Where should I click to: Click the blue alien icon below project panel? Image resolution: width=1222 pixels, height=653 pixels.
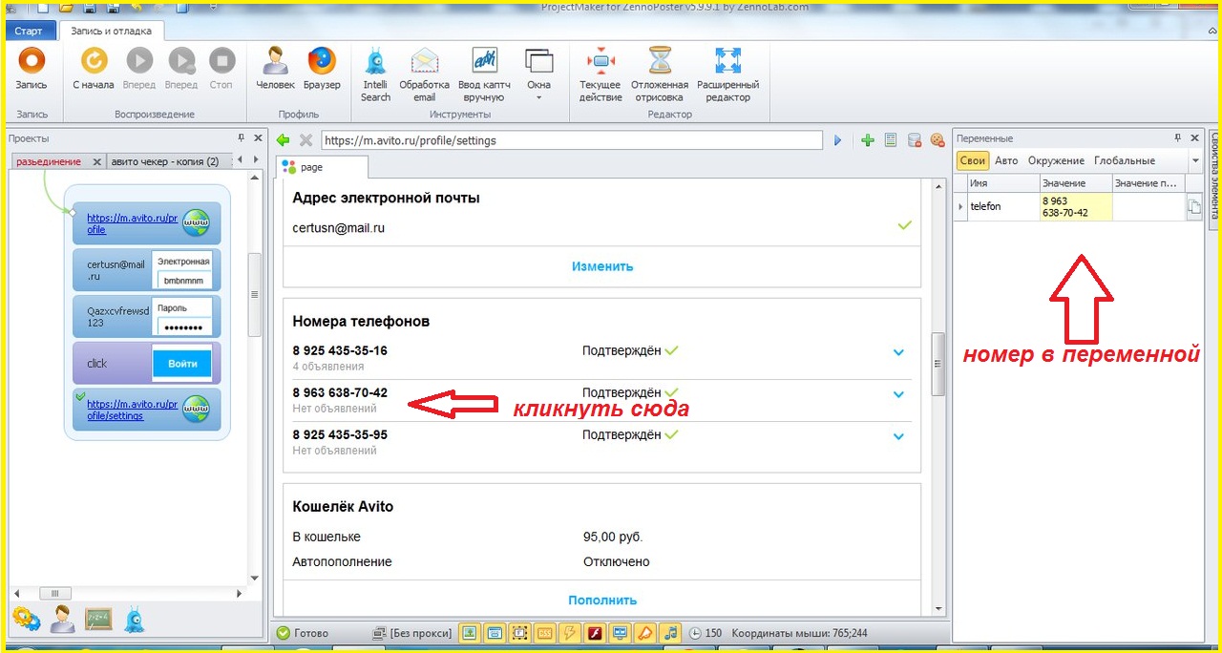click(136, 620)
